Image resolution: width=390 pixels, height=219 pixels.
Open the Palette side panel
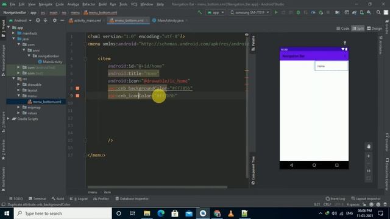point(253,43)
